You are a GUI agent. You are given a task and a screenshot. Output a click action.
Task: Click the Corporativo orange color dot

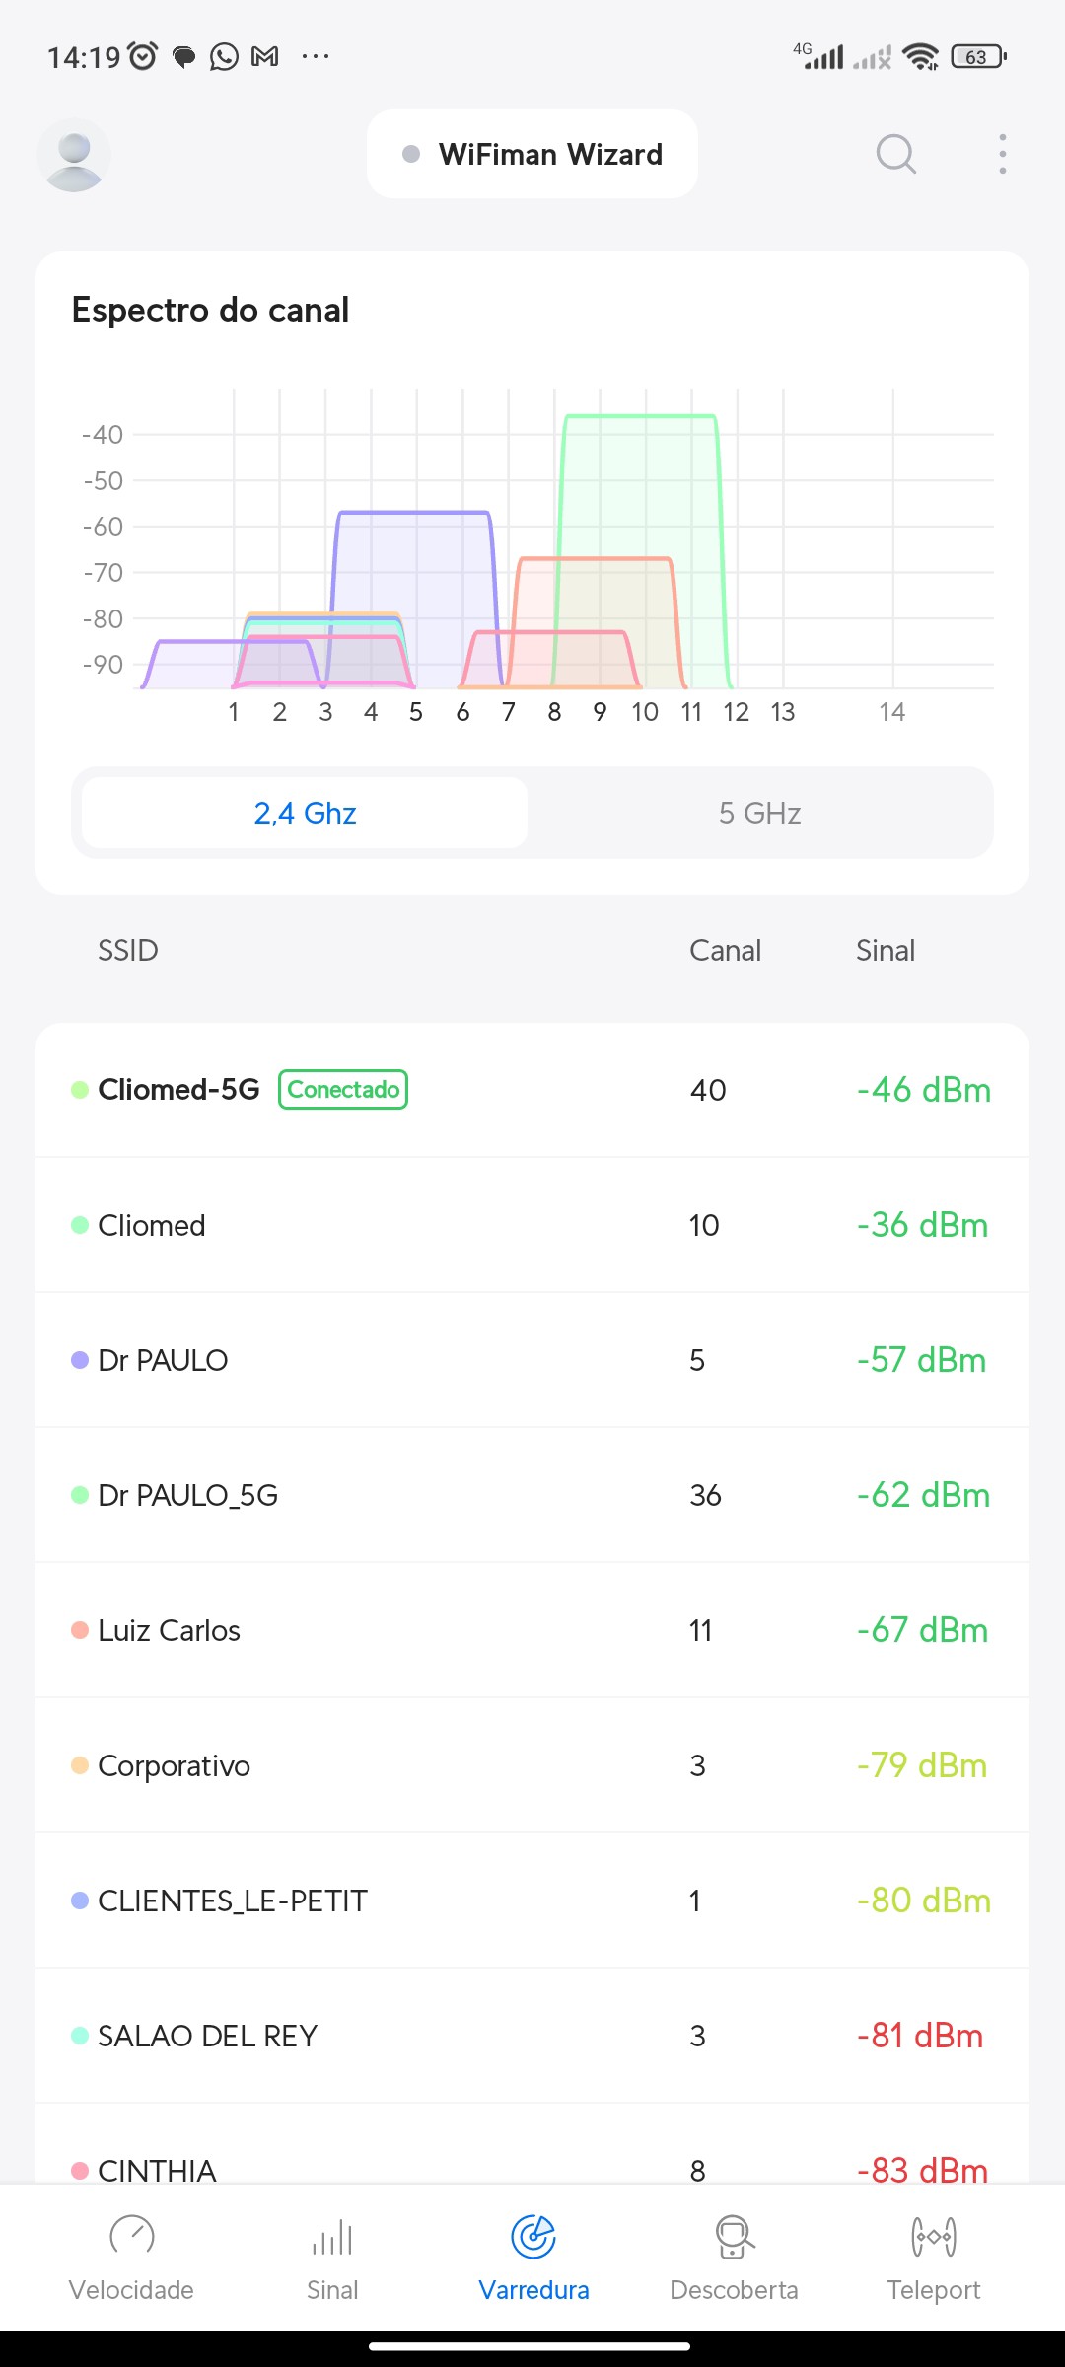click(x=80, y=1765)
